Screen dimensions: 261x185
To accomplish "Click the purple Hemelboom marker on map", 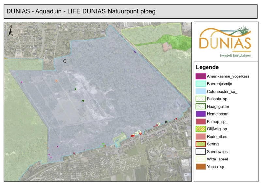I will (135, 52).
